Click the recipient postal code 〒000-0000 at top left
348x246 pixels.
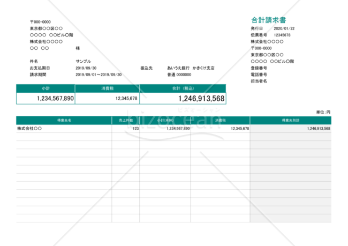pyautogui.click(x=40, y=22)
